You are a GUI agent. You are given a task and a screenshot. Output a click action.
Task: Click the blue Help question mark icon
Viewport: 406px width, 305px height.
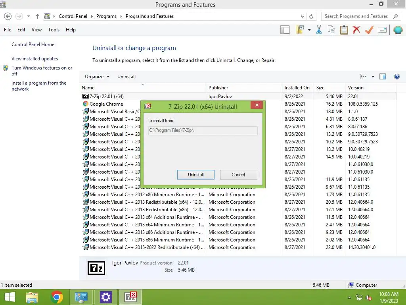(396, 77)
